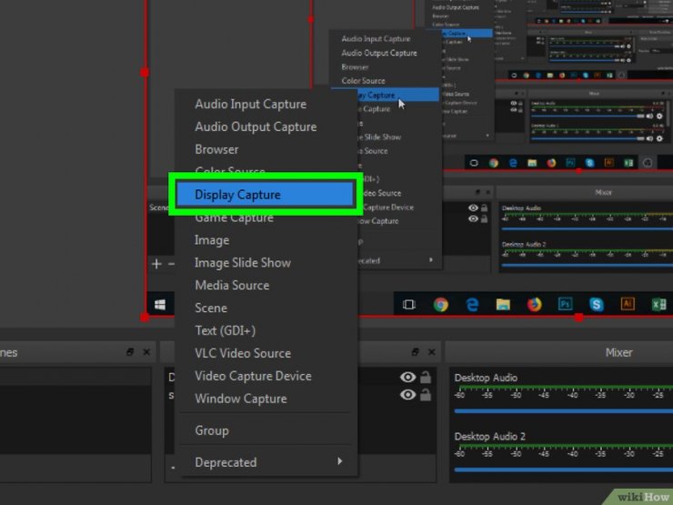The image size is (673, 505).
Task: Select Color Source in the nested preview menu
Action: (363, 81)
